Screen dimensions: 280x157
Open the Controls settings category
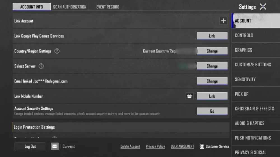(256, 35)
